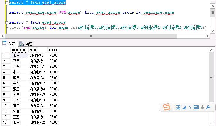The width and height of the screenshot is (216, 126).
Task: Click the score cell 65.00
Action: [54, 117]
